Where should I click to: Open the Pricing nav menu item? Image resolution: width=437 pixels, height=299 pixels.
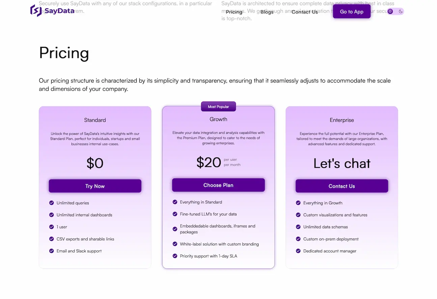point(234,12)
